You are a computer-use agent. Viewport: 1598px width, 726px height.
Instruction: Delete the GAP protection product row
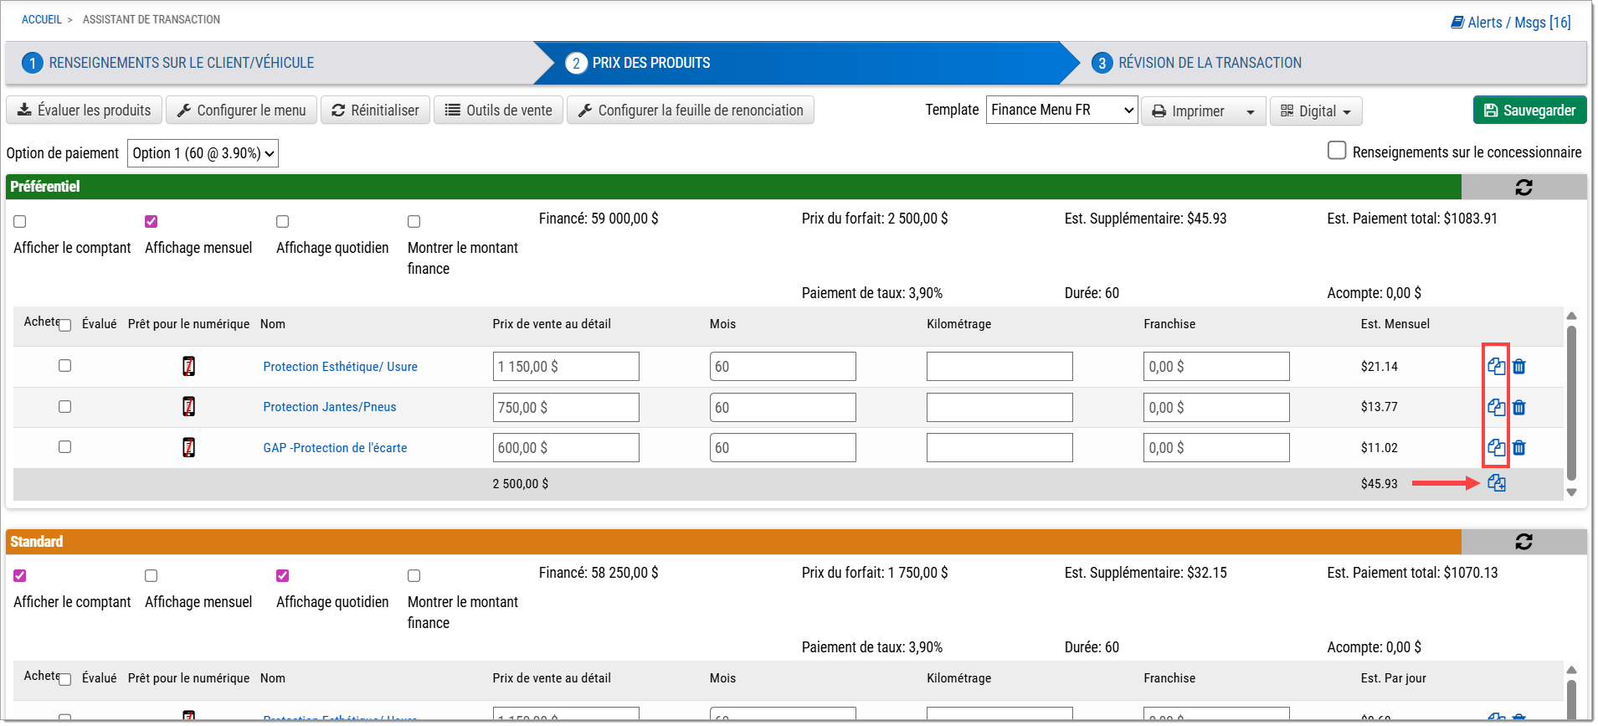click(1519, 448)
